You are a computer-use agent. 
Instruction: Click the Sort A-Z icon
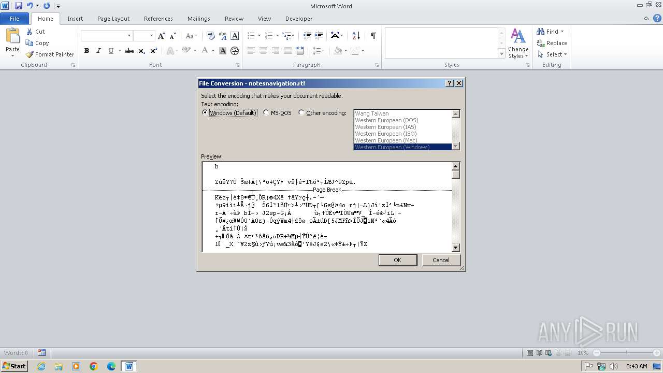pos(356,36)
